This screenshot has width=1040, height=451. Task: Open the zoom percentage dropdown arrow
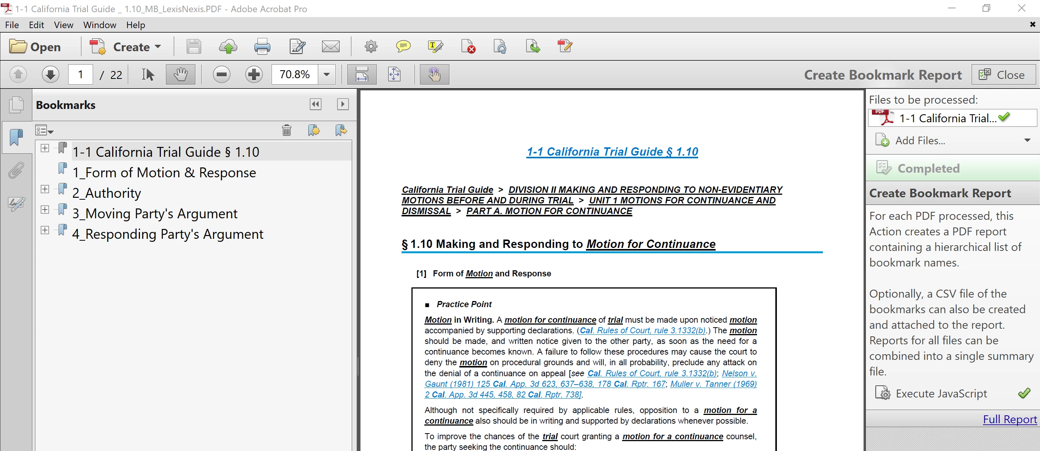point(327,74)
